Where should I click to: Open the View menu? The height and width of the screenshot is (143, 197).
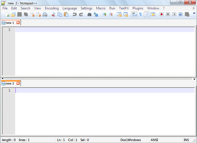[x=37, y=8]
